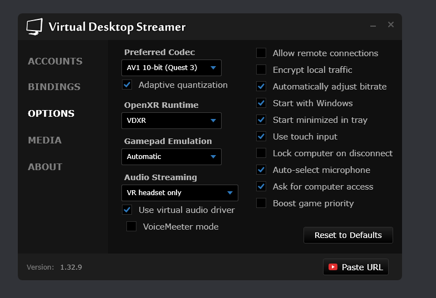Screen dimensions: 436x298
Task: Click the red YouTube icon beside Paste URL
Action: [333, 267]
